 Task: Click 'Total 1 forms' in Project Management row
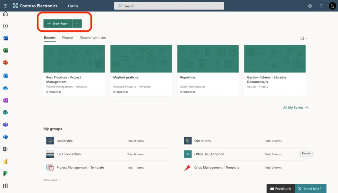pos(135,168)
